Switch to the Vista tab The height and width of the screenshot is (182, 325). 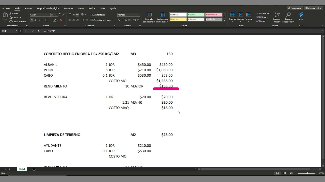click(103, 8)
